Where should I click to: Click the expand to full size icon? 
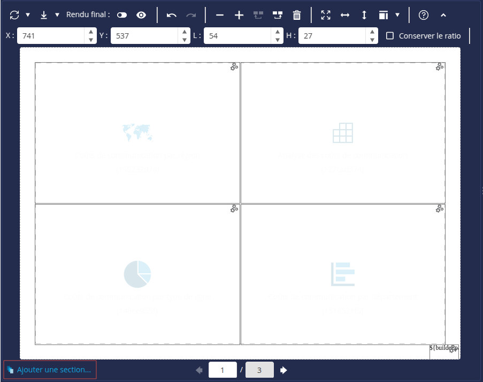pos(325,14)
